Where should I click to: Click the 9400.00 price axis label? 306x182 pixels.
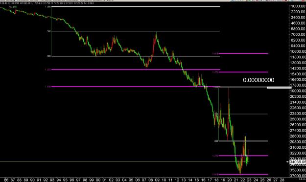[x=298, y=46]
